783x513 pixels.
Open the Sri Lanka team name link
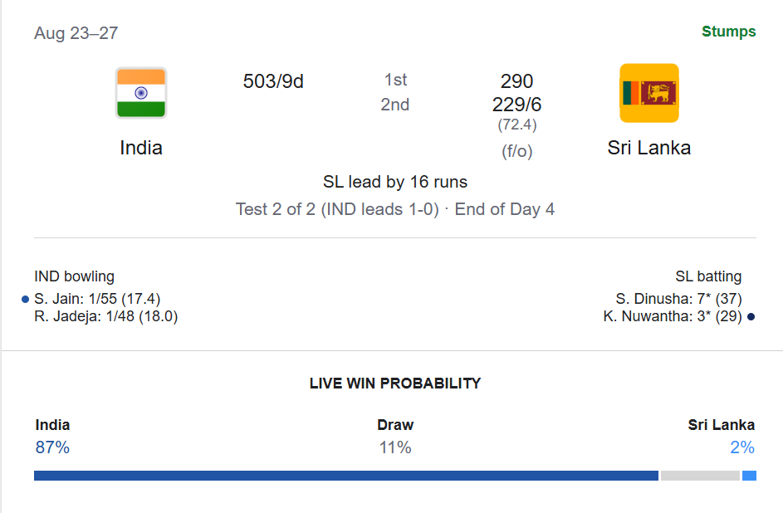[x=649, y=148]
